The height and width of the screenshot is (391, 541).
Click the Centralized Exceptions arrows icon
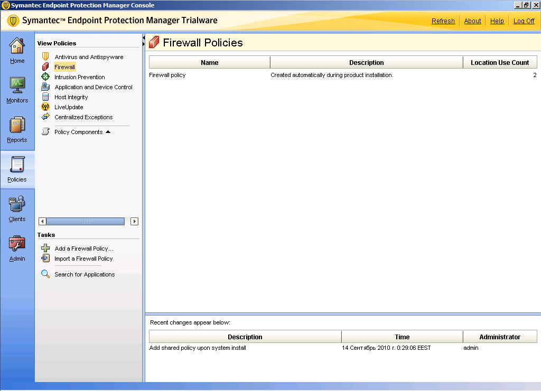pos(45,117)
